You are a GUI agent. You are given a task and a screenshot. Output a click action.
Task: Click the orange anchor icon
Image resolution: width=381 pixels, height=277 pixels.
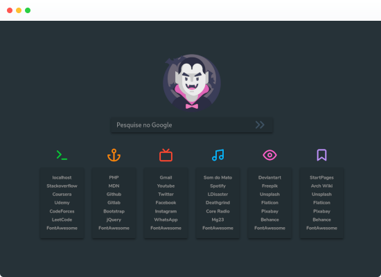tap(114, 155)
